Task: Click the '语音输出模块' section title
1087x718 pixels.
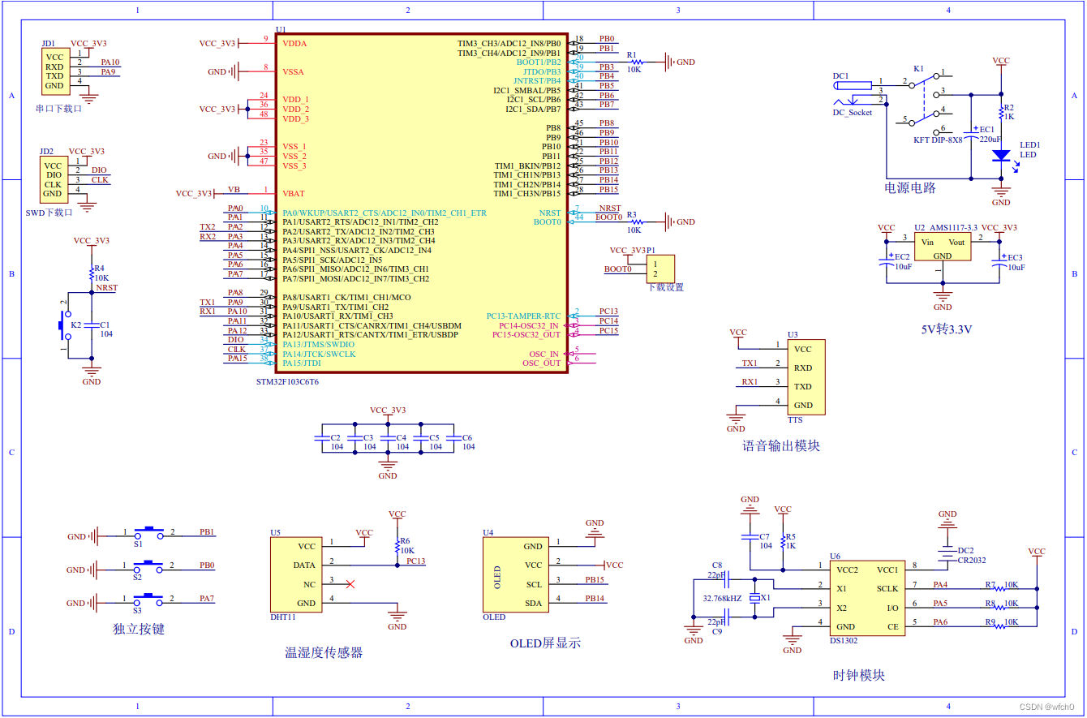Action: (x=781, y=445)
